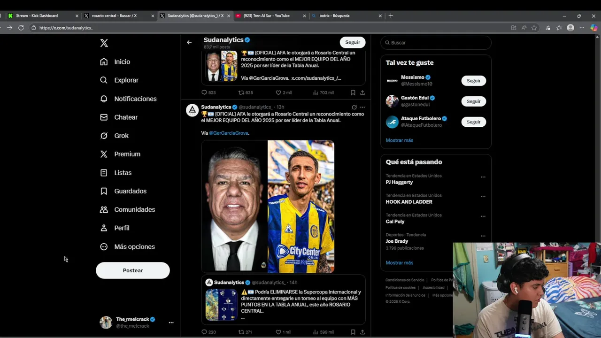This screenshot has width=601, height=338.
Task: View analytics showing 599 mil views
Action: click(316, 332)
